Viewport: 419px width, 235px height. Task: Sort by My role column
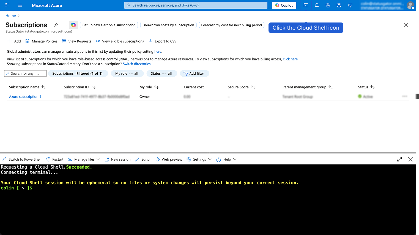149,87
